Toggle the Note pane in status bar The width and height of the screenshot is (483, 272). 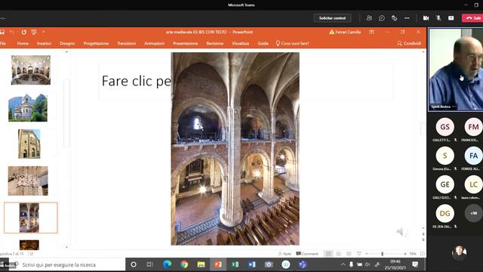point(285,254)
